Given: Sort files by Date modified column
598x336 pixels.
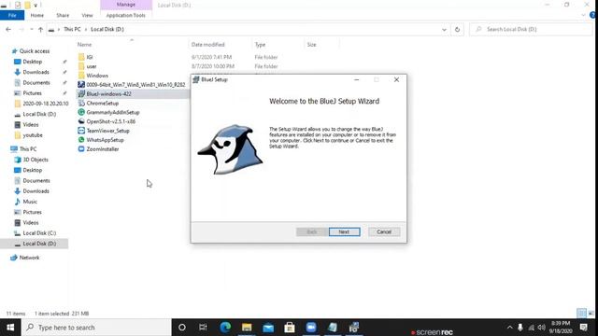Looking at the screenshot, I should point(207,45).
